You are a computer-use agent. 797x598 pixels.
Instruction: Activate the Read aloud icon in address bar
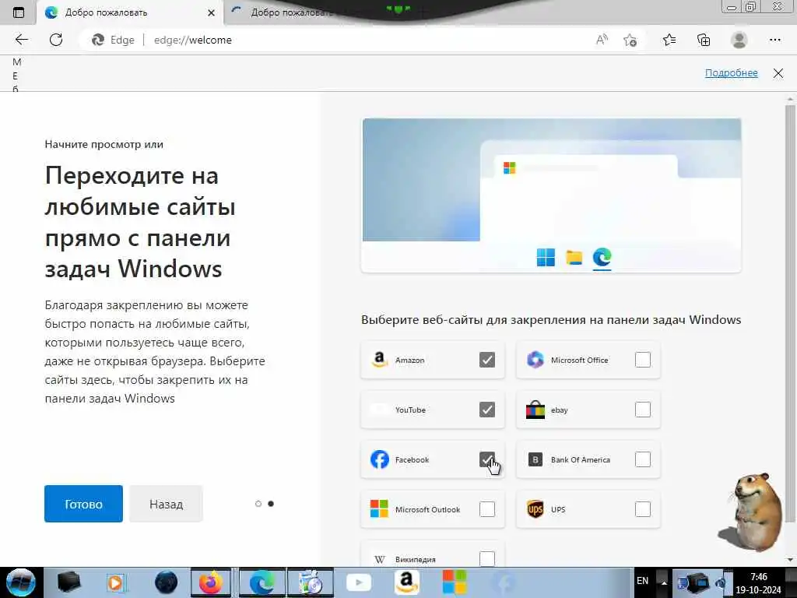[x=602, y=40]
